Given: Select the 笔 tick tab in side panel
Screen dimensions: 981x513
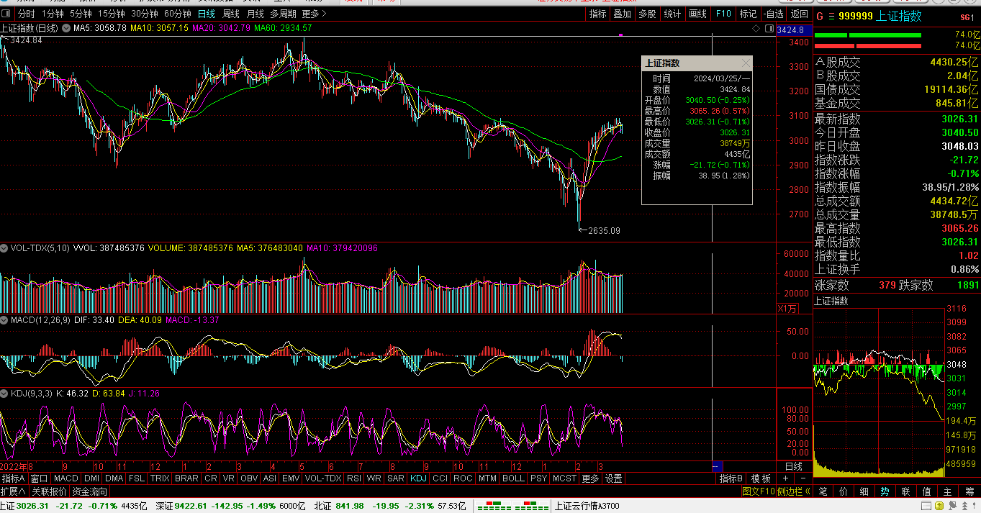Looking at the screenshot, I should coord(823,491).
